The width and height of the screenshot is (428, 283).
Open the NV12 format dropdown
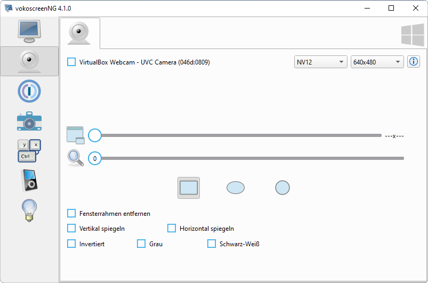(x=321, y=62)
